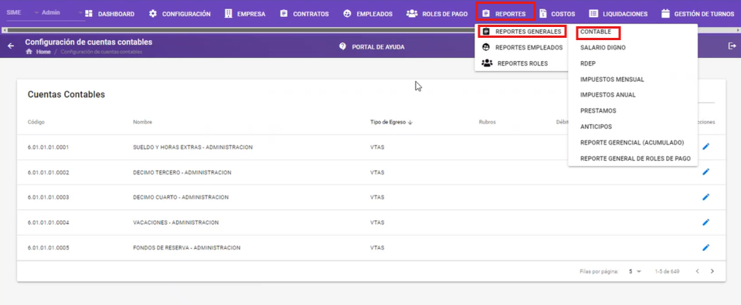Click the logout icon
The image size is (741, 305).
(x=732, y=46)
